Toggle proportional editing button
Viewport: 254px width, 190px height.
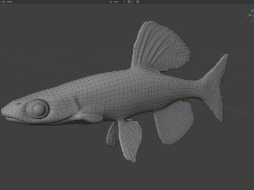pos(138,2)
